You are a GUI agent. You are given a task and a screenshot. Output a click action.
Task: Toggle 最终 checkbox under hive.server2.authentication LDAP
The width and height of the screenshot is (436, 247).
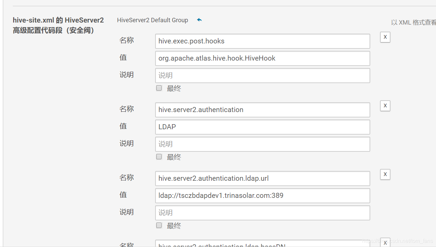click(x=159, y=157)
